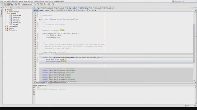Click the Output panel scroll-down arrow
The height and width of the screenshot is (110, 197).
(195, 103)
